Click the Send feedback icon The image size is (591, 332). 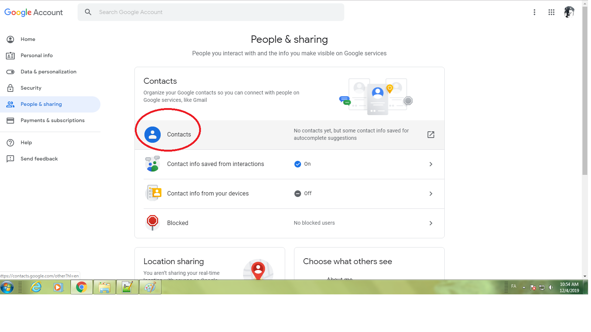pos(10,159)
